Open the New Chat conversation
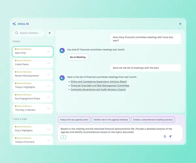This screenshot has height=163, width=196. 33,52
